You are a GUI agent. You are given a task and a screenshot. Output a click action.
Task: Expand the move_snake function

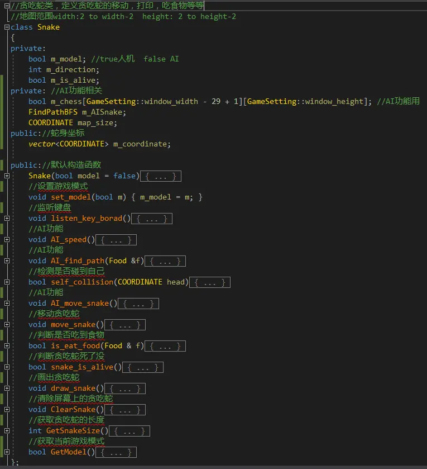[x=7, y=325]
